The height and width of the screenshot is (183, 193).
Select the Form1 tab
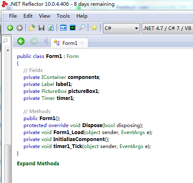(69, 43)
